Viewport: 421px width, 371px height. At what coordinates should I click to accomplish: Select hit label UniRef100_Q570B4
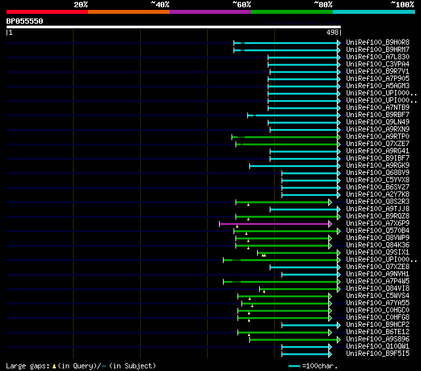378,231
